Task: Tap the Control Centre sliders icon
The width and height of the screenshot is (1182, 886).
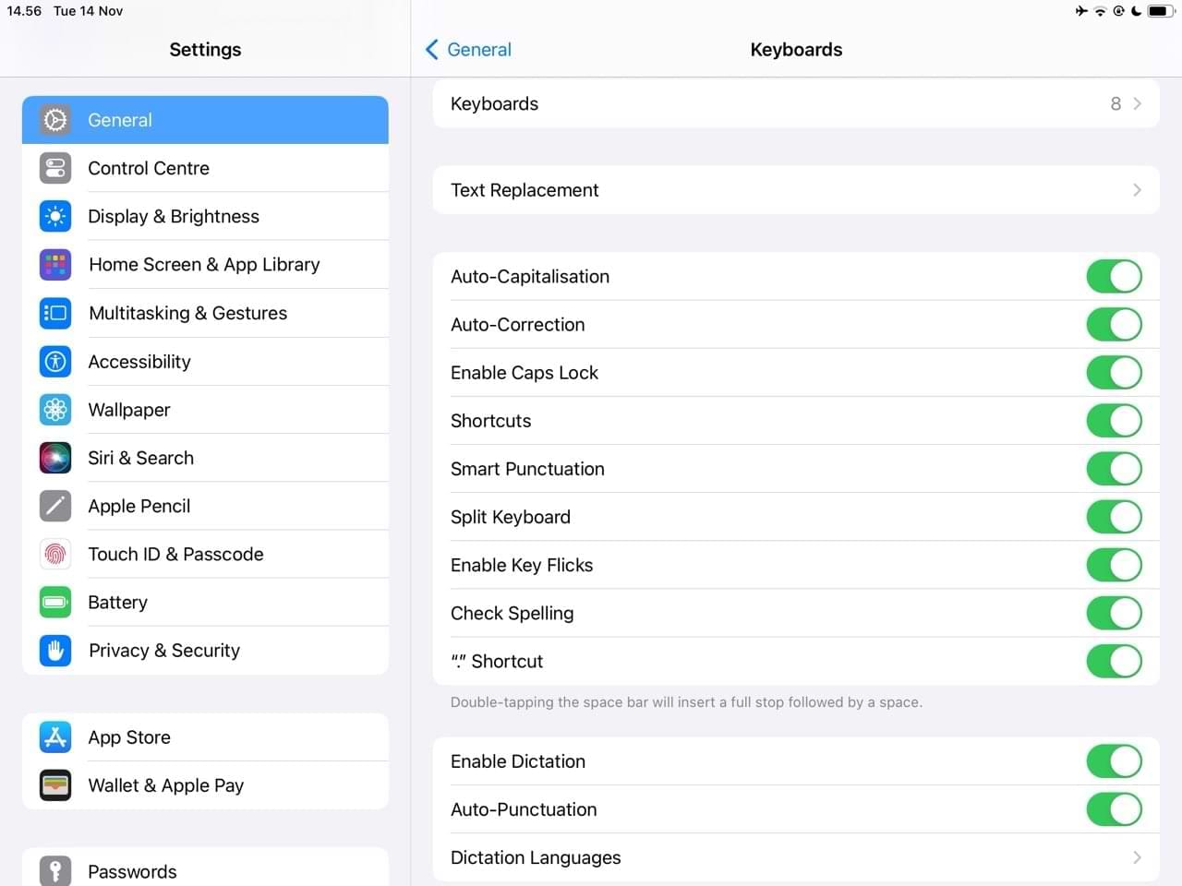Action: [55, 168]
